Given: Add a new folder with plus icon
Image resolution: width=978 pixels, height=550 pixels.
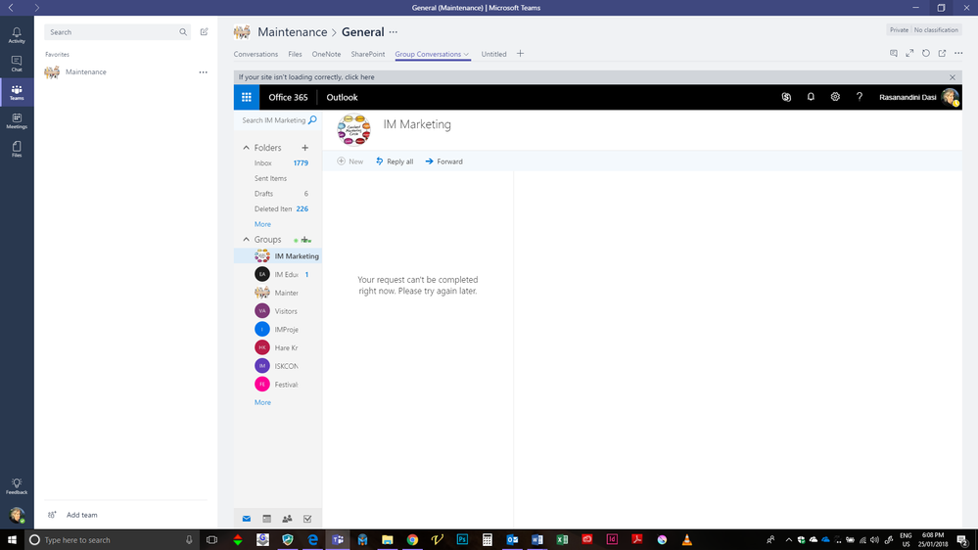Looking at the screenshot, I should tap(305, 148).
